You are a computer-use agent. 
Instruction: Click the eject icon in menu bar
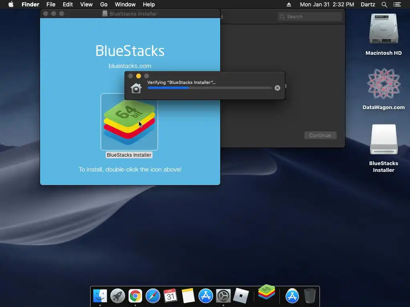(289, 4)
